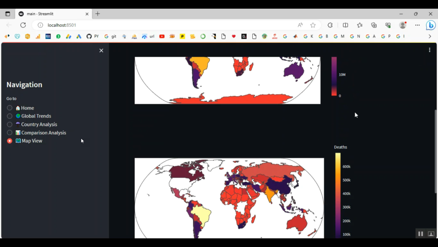The image size is (438, 247).
Task: Open Collections icon in toolbar
Action: point(374,25)
